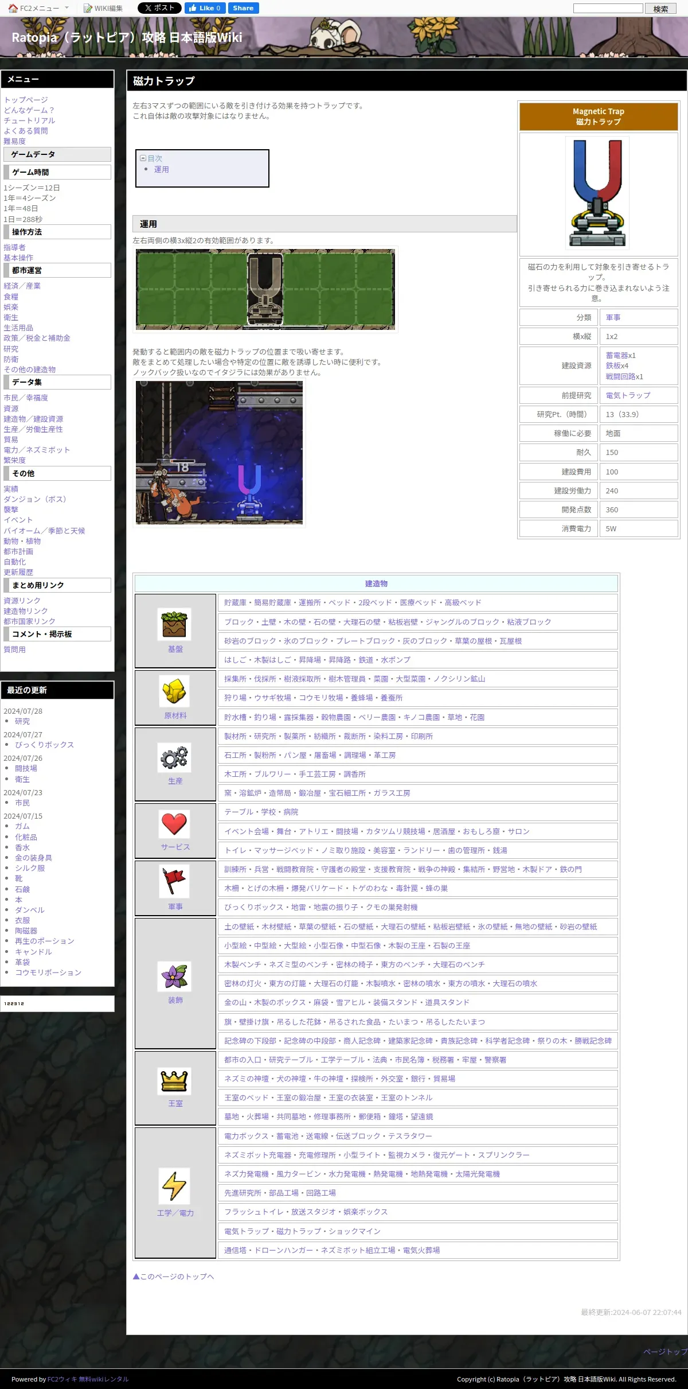The width and height of the screenshot is (688, 1389).
Task: Click このページのトップへ link
Action: pos(173,1277)
